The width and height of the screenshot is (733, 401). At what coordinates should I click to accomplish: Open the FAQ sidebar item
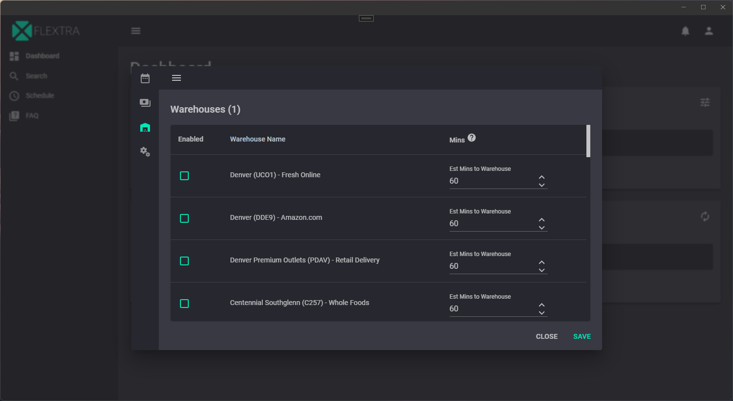click(x=32, y=116)
